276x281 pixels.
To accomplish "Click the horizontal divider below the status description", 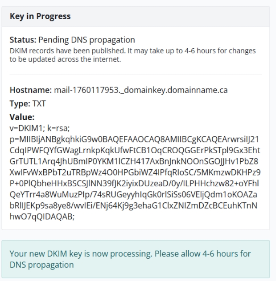I will 136,74.
